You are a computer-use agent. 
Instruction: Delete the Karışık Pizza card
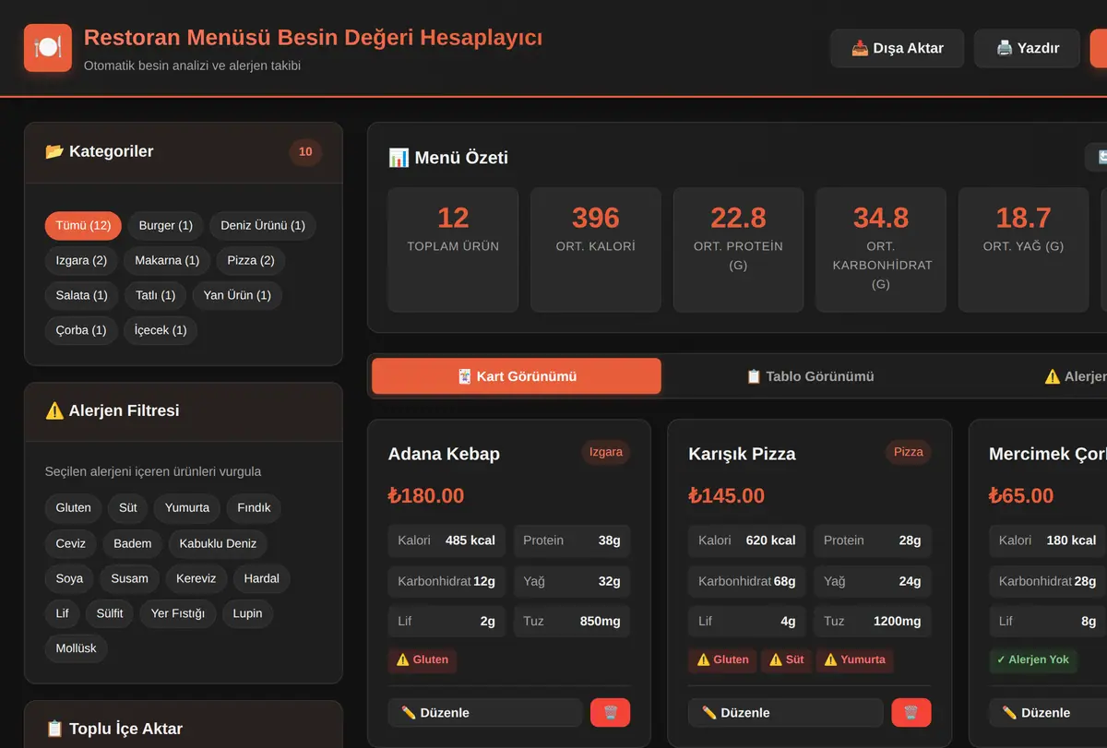point(911,712)
